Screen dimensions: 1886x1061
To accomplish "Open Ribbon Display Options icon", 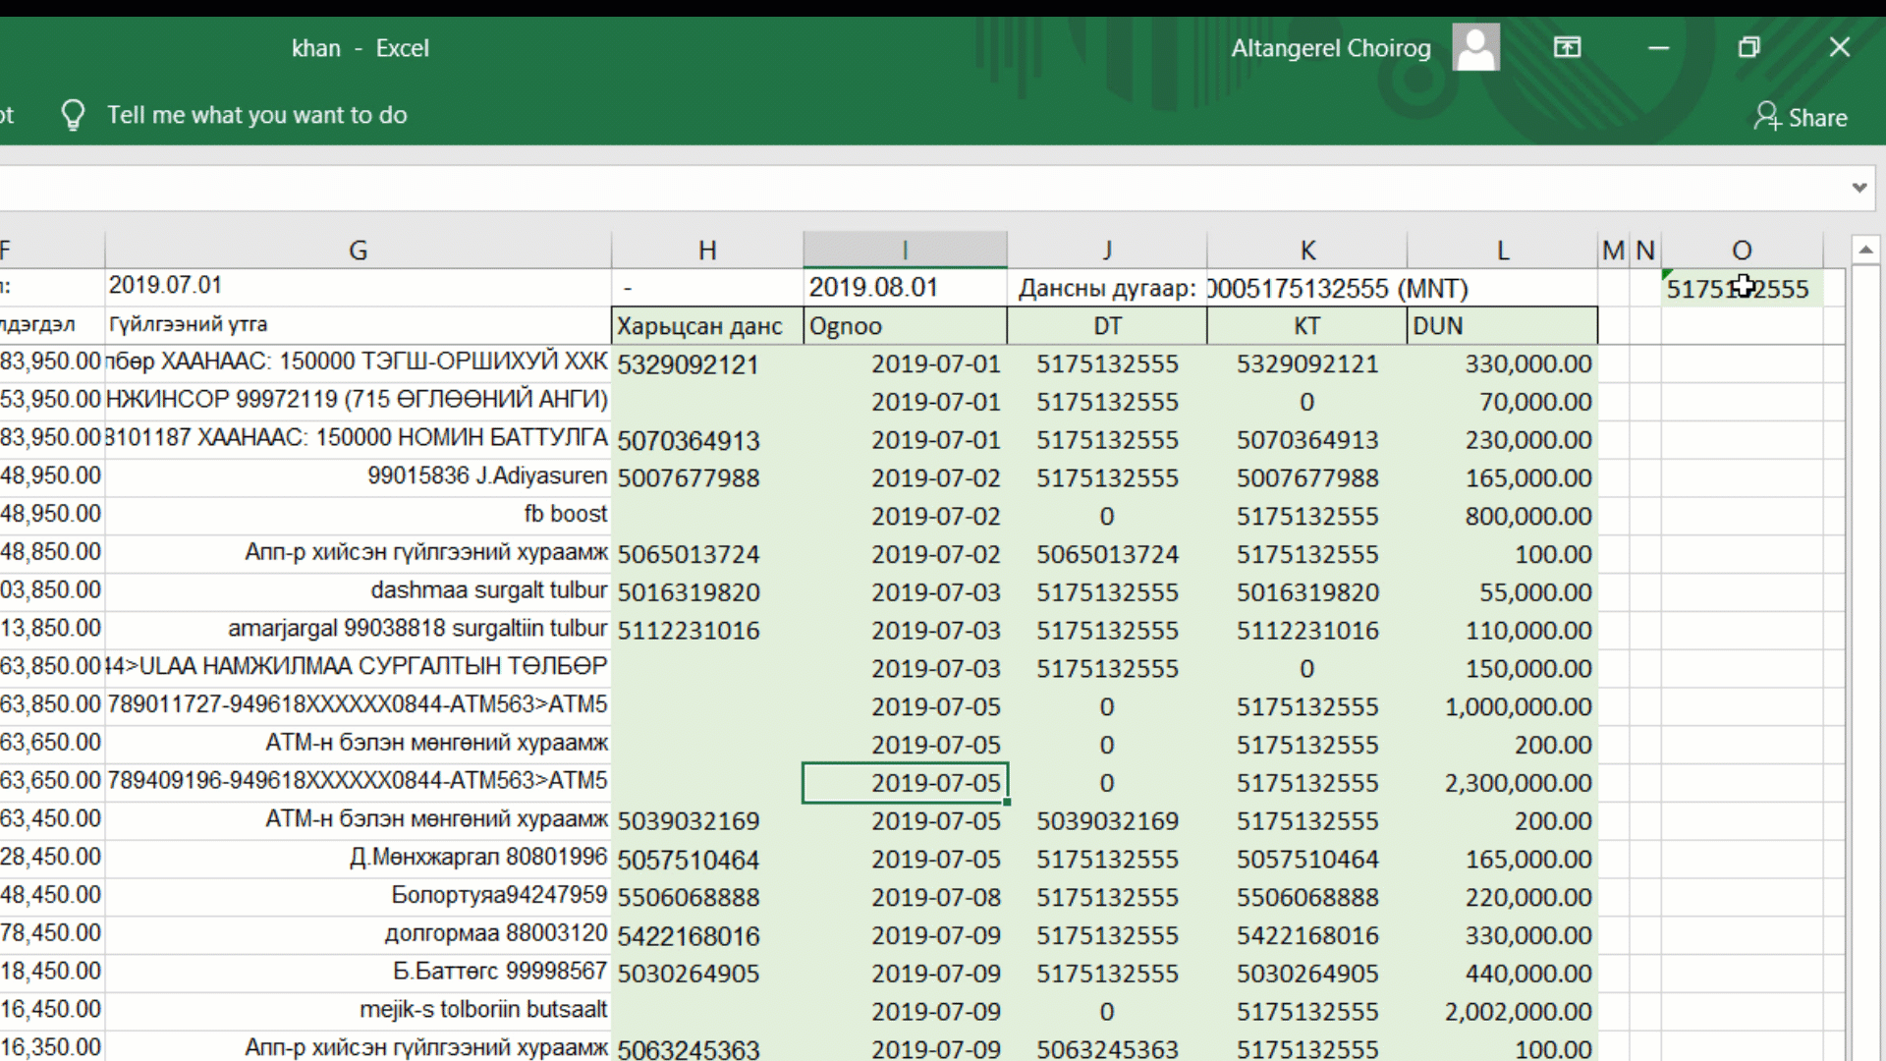I will [x=1567, y=47].
